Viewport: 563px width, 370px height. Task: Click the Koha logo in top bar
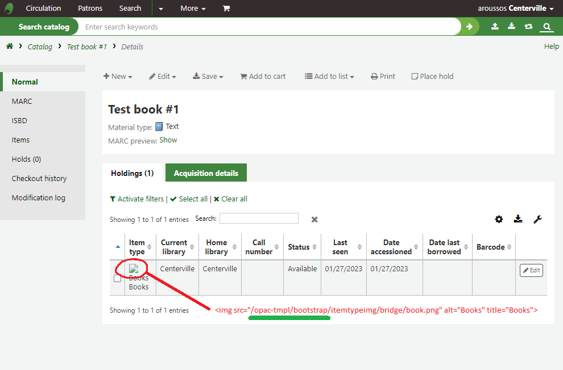pyautogui.click(x=9, y=9)
